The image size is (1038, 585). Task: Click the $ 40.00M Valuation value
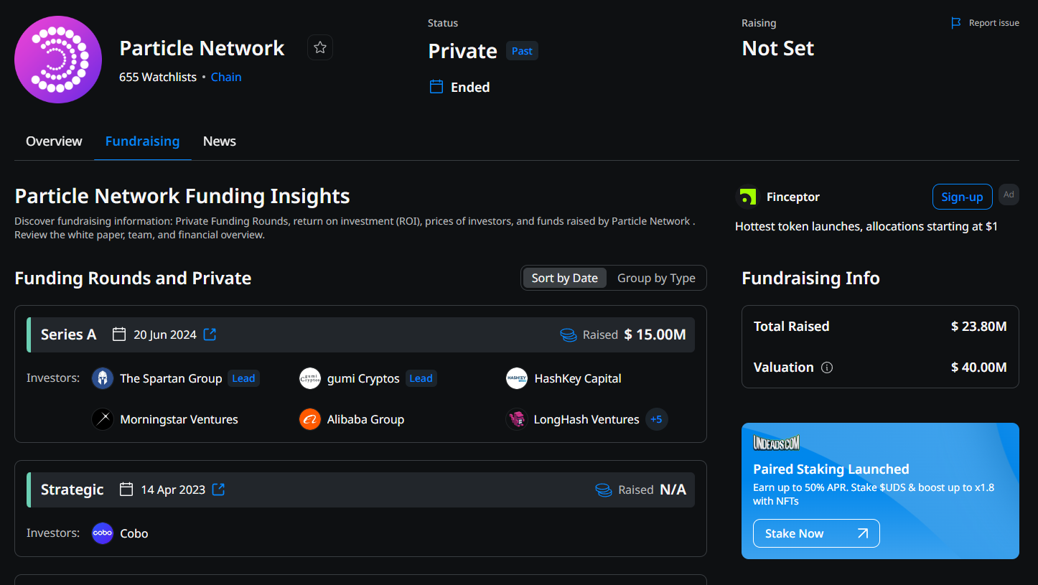[x=979, y=368]
